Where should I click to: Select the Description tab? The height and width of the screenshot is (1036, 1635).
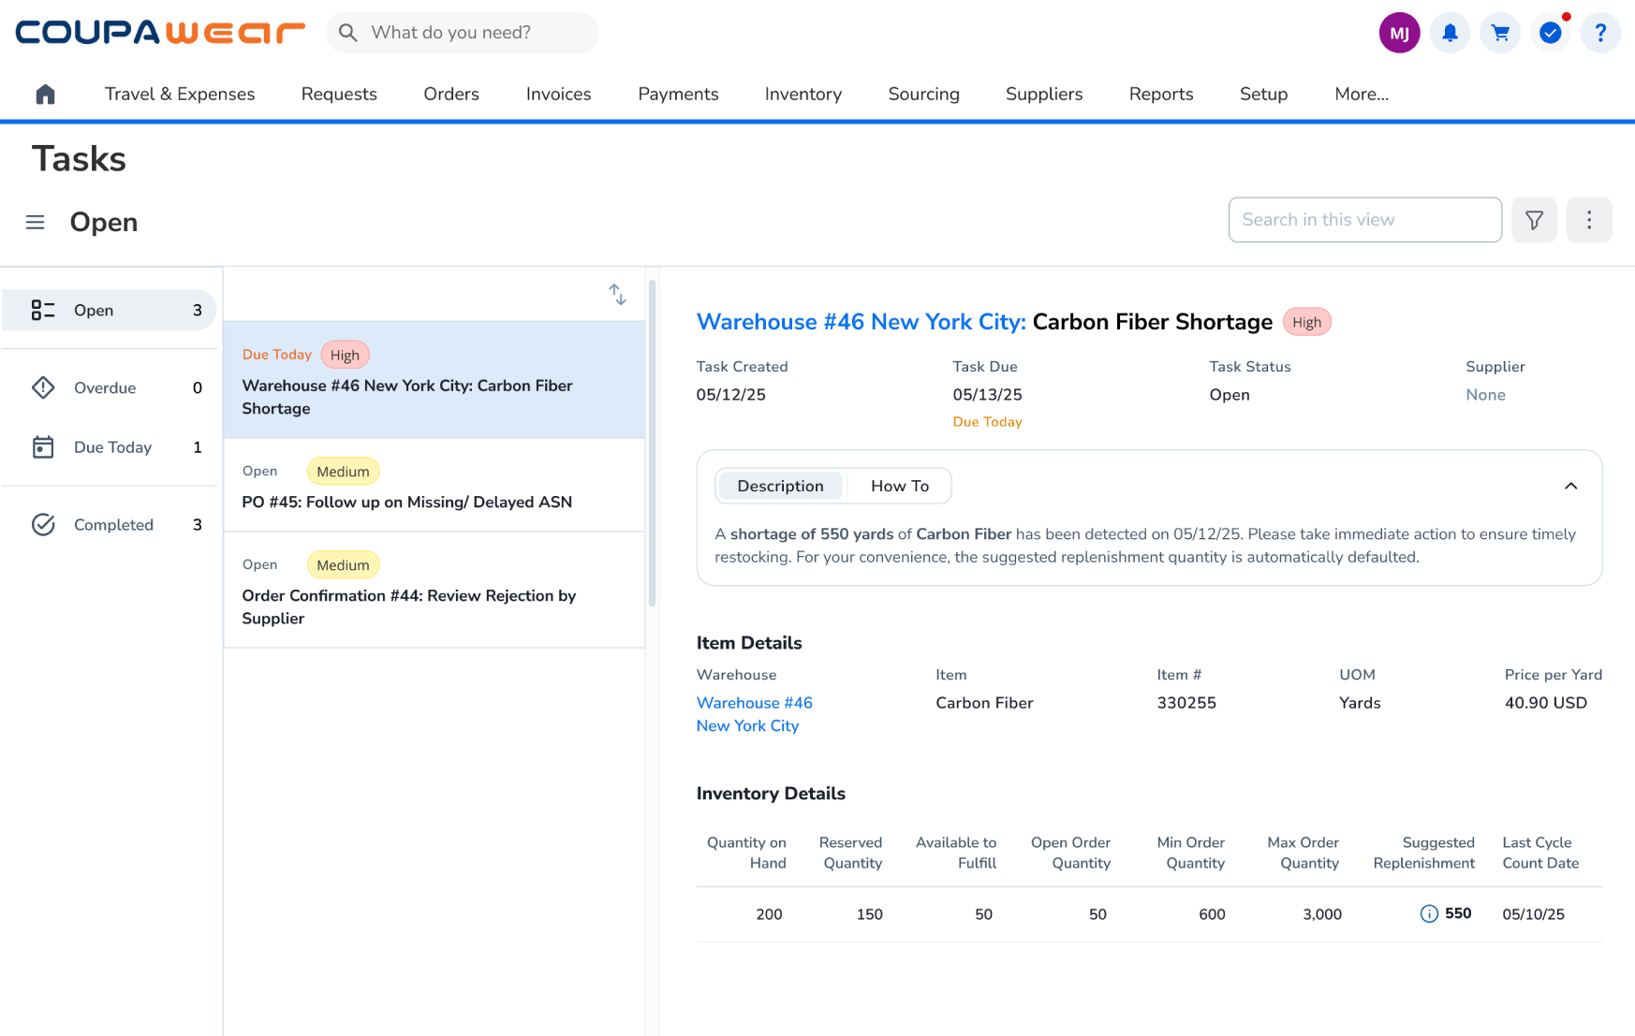780,486
